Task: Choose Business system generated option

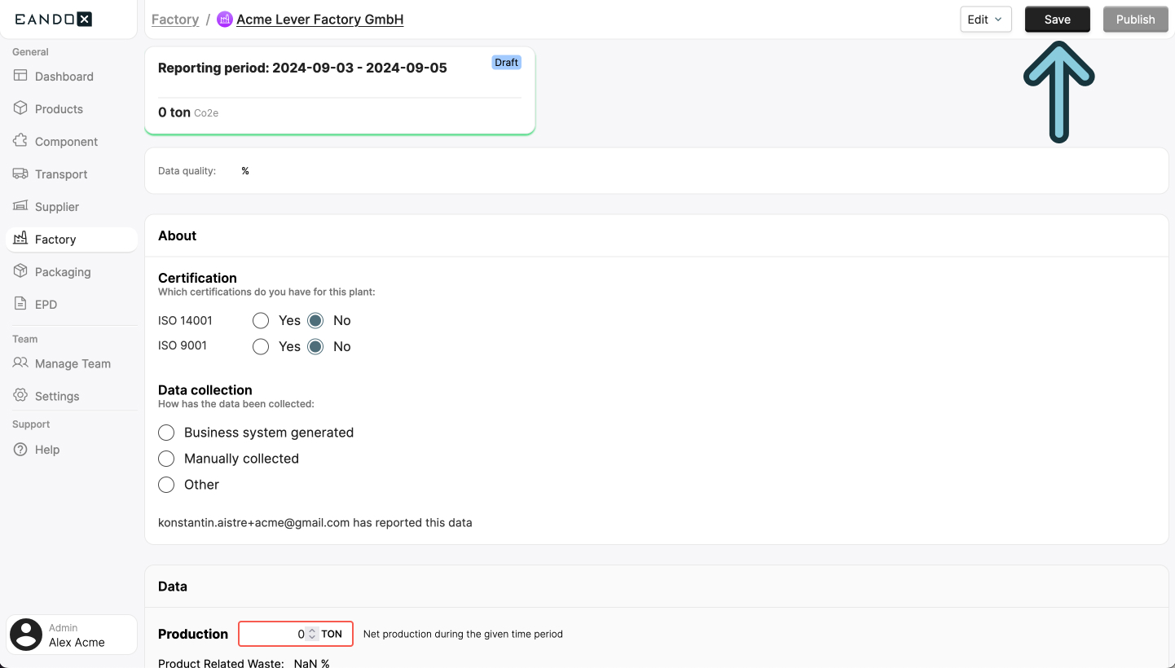Action: [166, 433]
